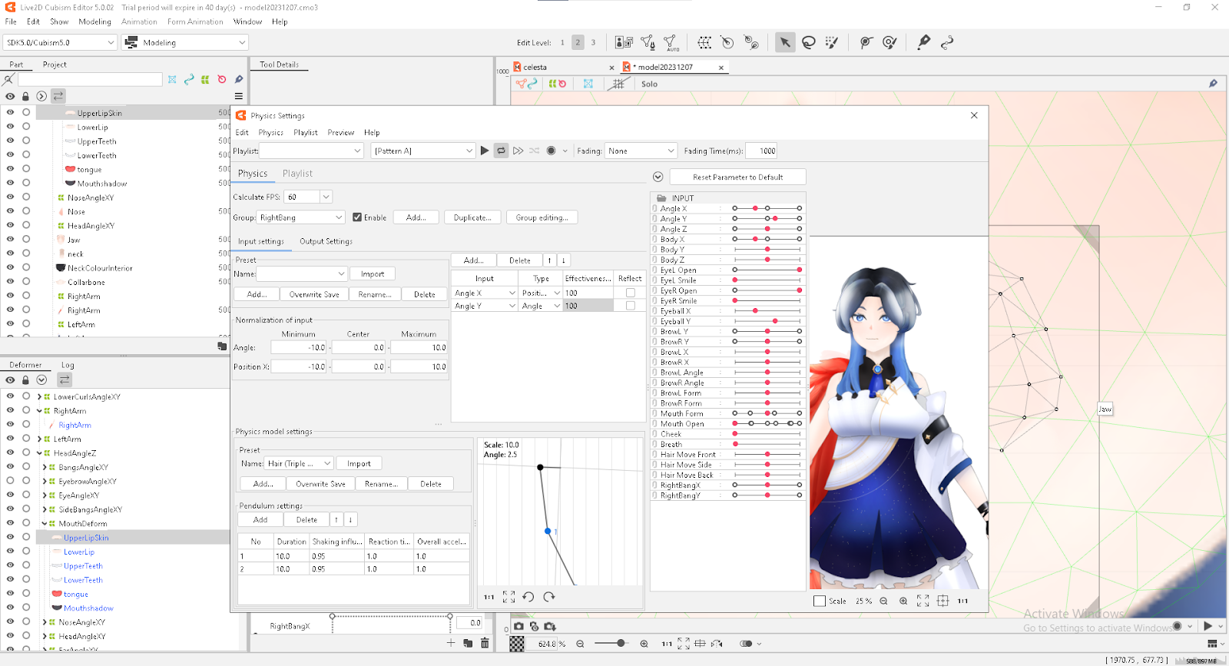Select the Lasso selection tool
The height and width of the screenshot is (666, 1229).
pos(808,42)
